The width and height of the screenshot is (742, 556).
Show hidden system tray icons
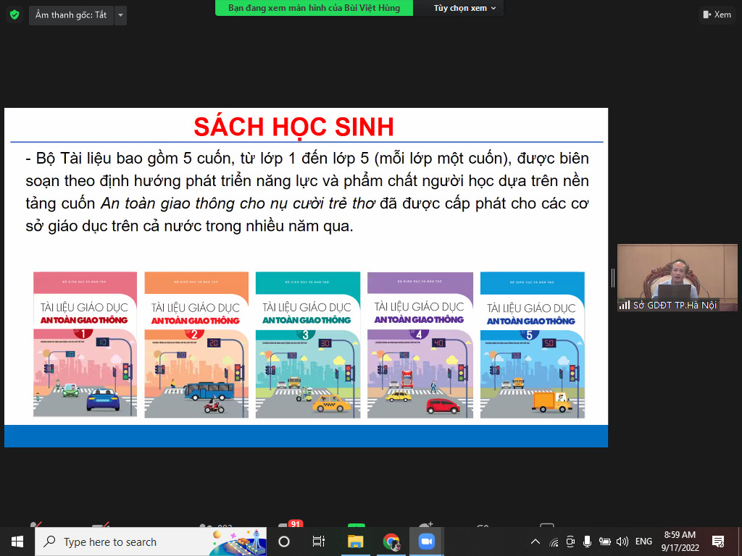point(535,542)
